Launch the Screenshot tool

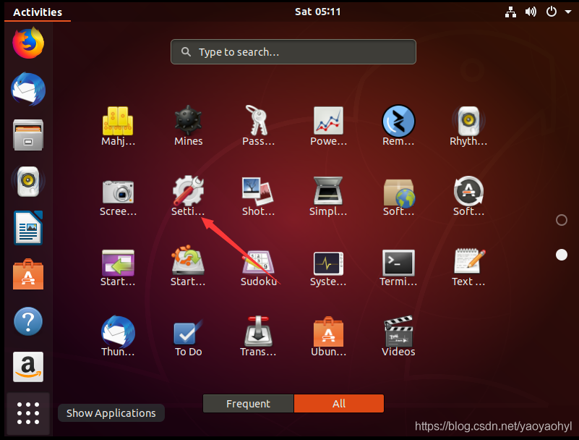[118, 196]
